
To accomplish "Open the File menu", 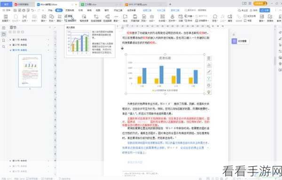I will click(x=7, y=10).
